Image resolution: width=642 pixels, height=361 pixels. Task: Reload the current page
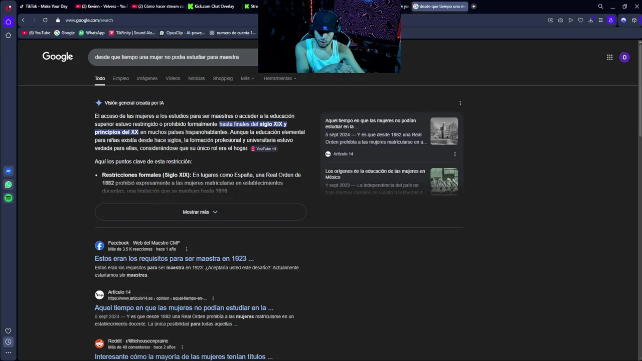point(45,20)
